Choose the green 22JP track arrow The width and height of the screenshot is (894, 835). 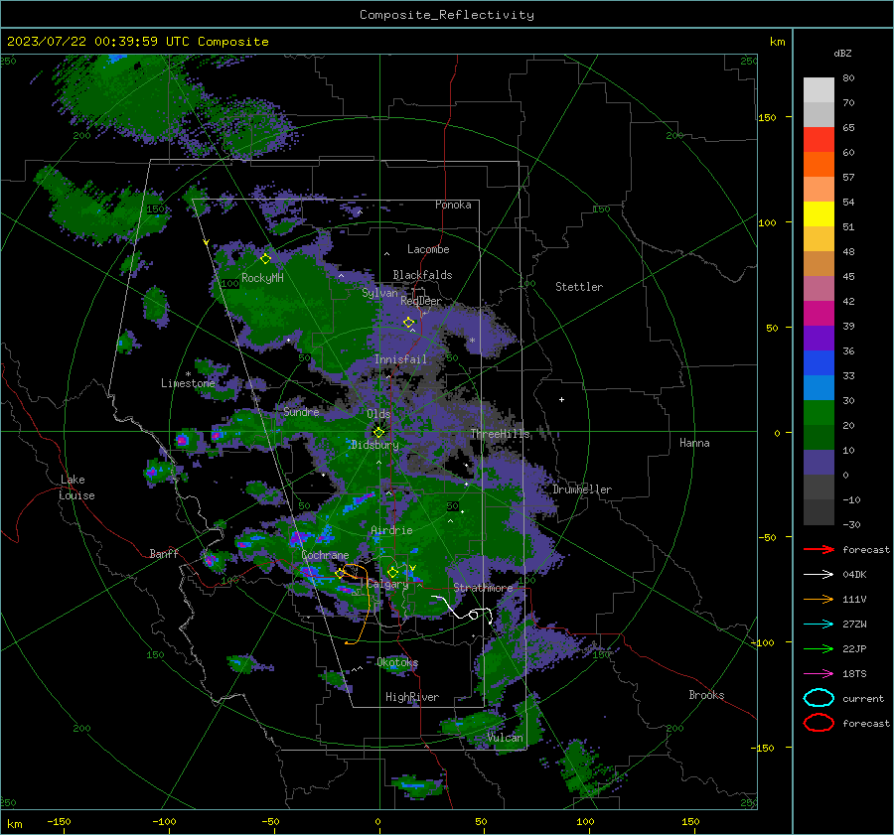(819, 648)
